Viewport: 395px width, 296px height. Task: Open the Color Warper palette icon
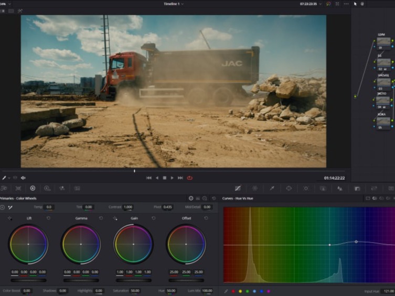[x=255, y=188]
